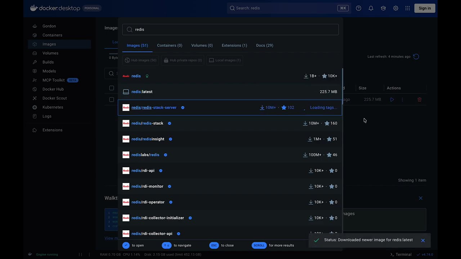The height and width of the screenshot is (259, 461).
Task: Open redis/redis-stack result
Action: [230, 123]
